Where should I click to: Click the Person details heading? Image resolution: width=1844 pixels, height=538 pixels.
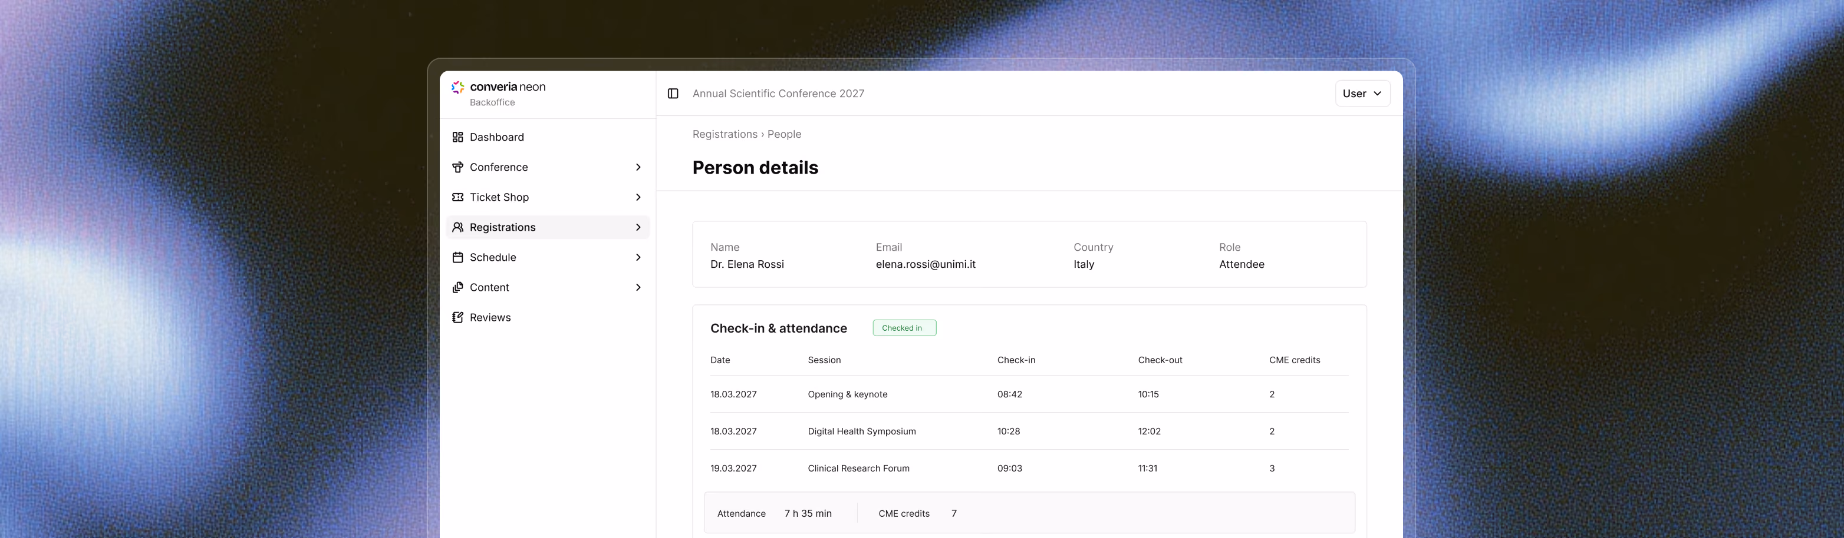pyautogui.click(x=755, y=168)
